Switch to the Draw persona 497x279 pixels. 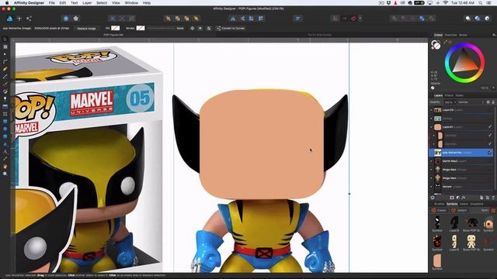10,19
